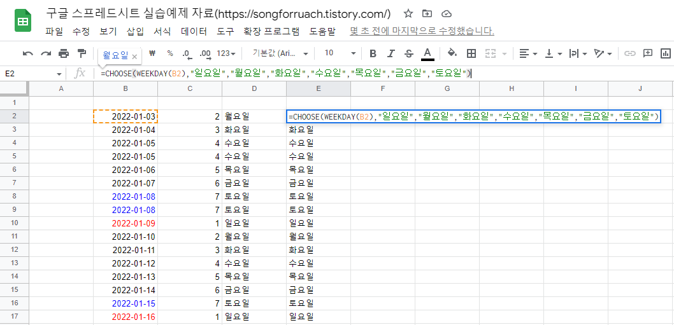This screenshot has height=325, width=674.
Task: Print the spreadsheet
Action: [x=64, y=53]
